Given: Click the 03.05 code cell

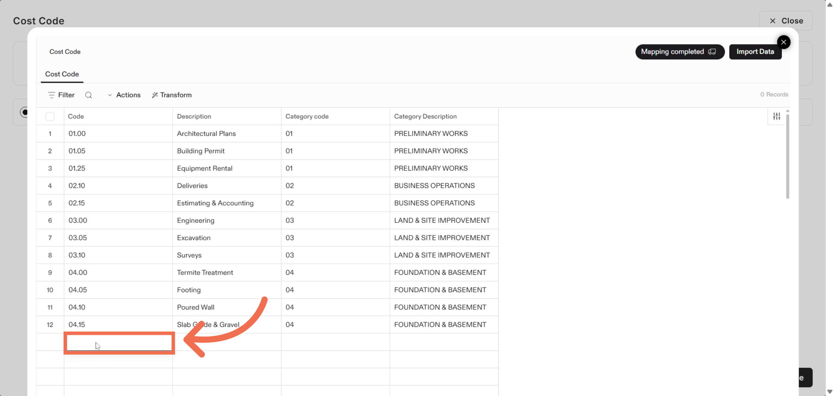Looking at the screenshot, I should click(x=78, y=238).
